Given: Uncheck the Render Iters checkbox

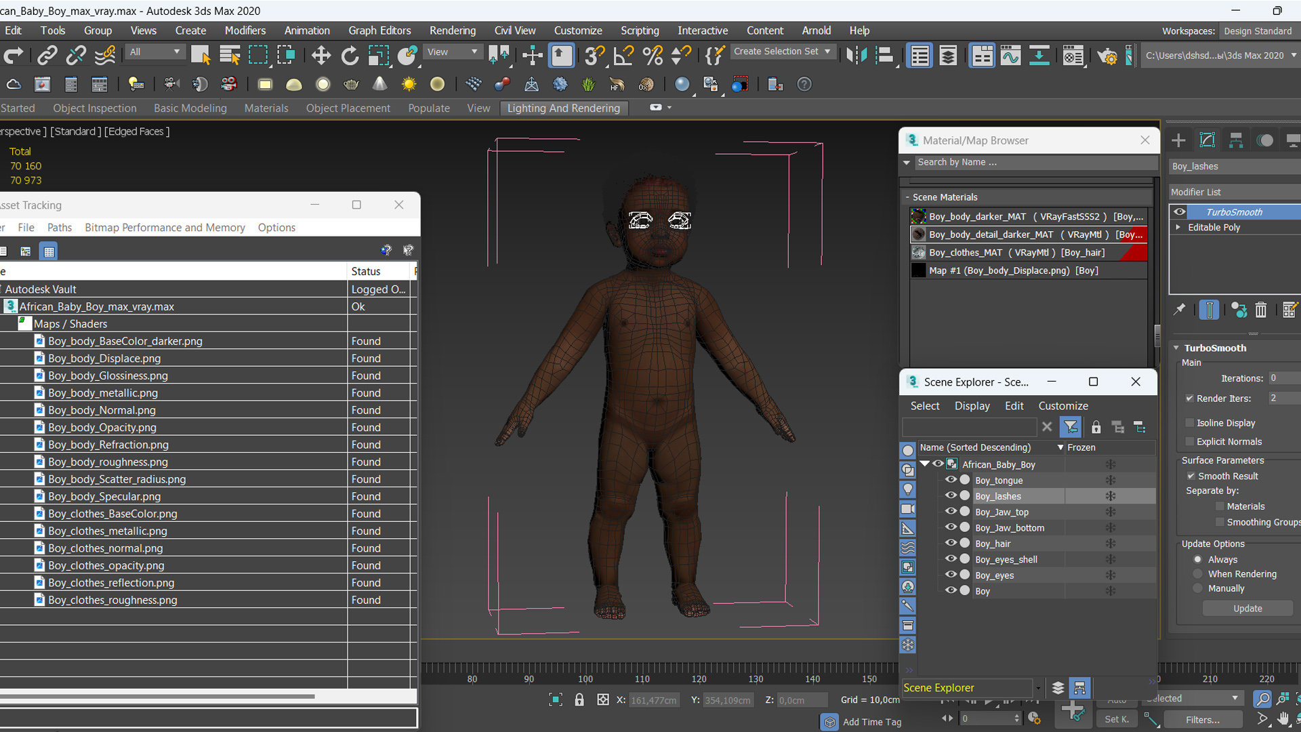Looking at the screenshot, I should click(1189, 399).
